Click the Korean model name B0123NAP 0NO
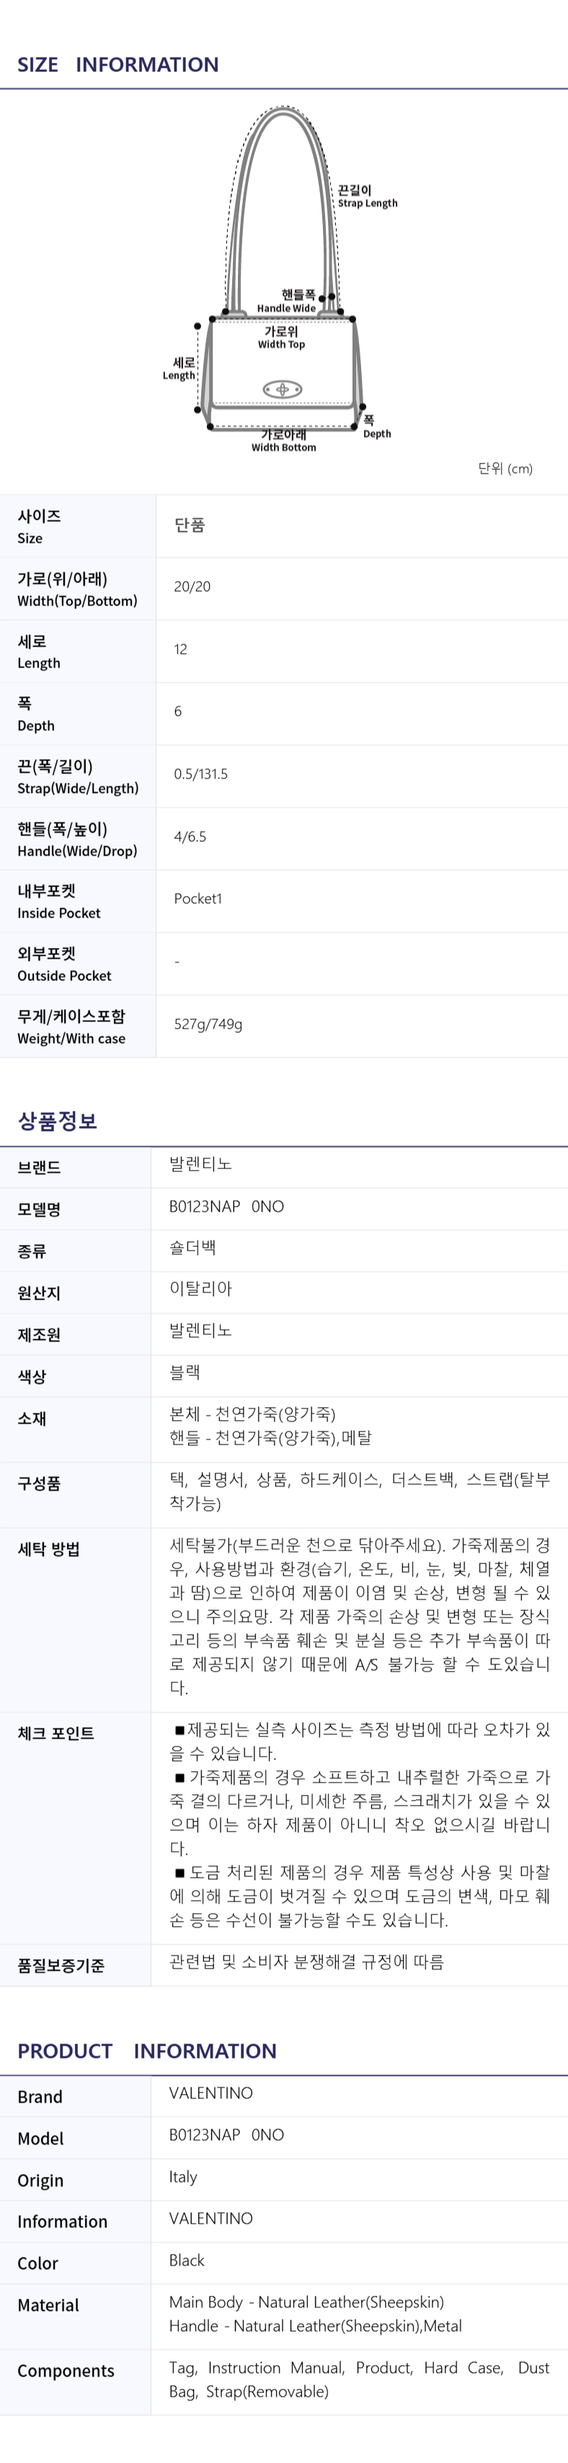 pyautogui.click(x=226, y=1207)
